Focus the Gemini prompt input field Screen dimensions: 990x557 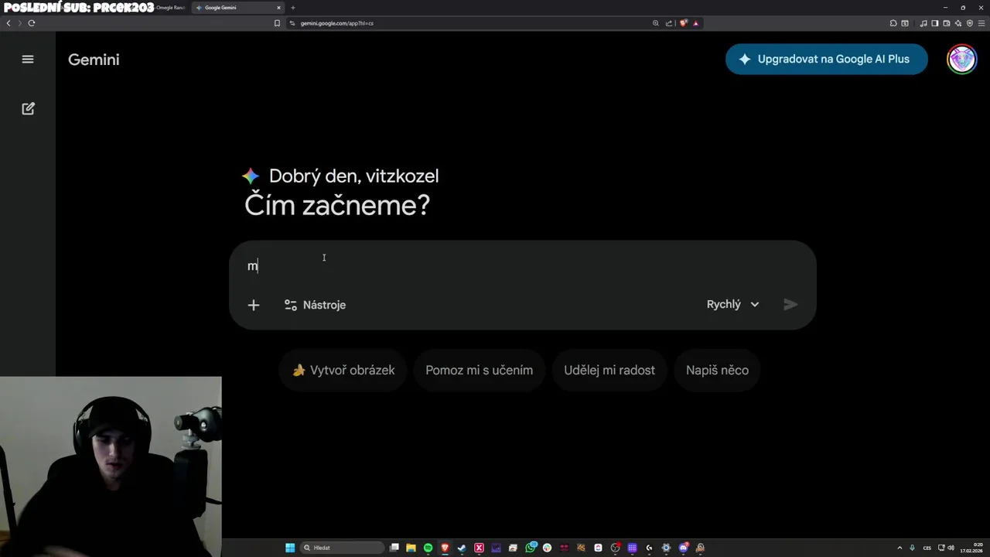tap(523, 265)
